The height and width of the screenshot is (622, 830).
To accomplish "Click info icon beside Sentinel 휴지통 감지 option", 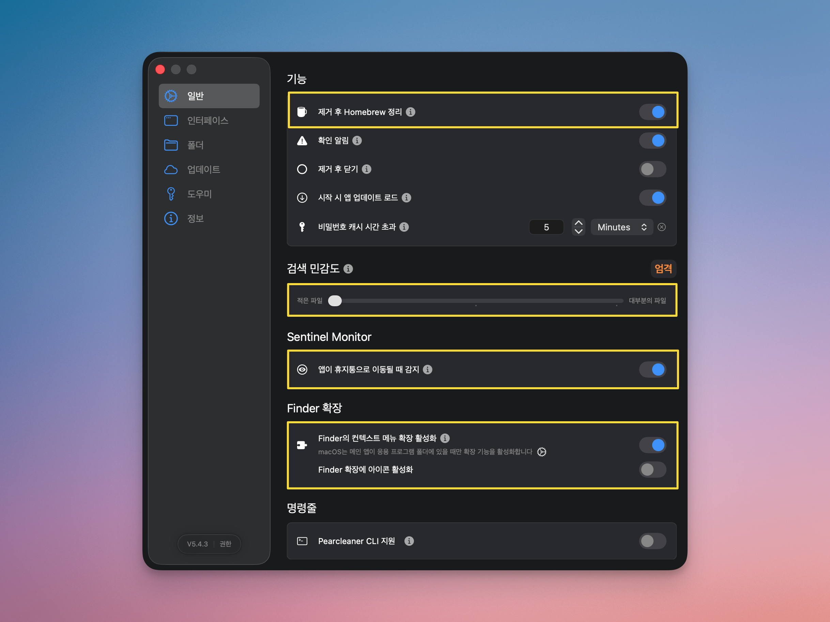I will [427, 370].
